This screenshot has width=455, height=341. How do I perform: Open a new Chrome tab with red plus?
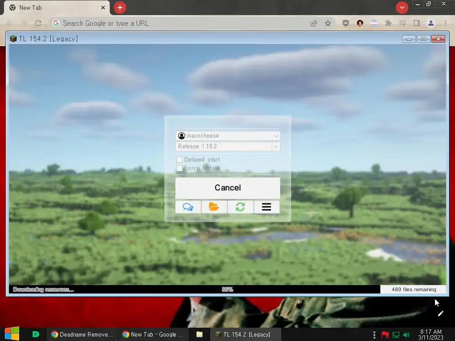tap(120, 8)
